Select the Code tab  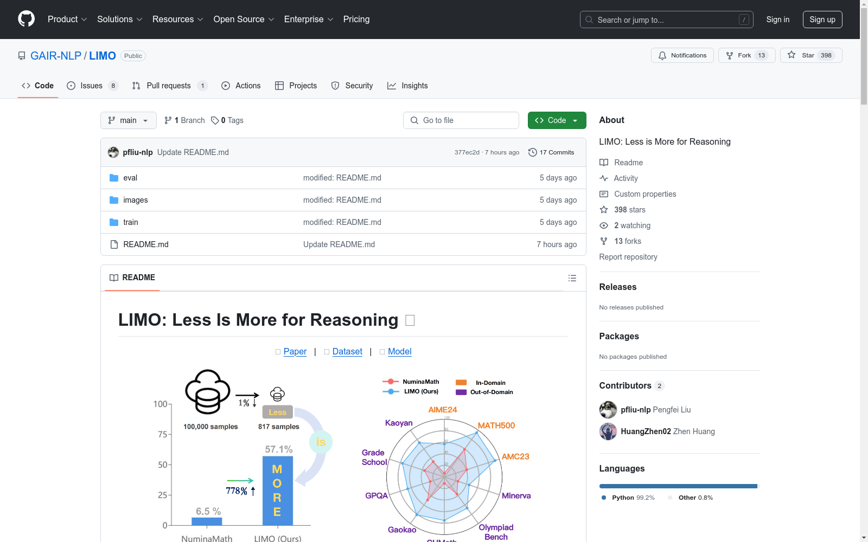38,86
